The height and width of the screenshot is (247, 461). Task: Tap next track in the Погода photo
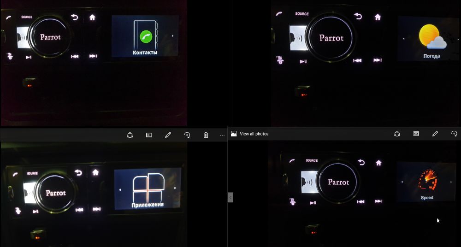[x=378, y=60]
